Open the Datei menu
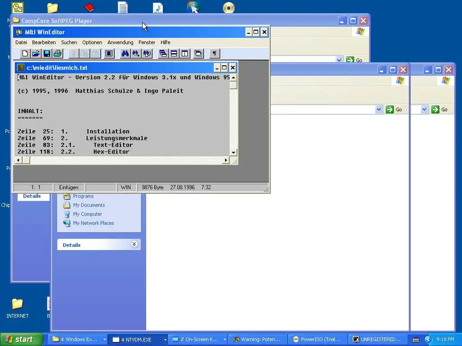The height and width of the screenshot is (346, 462). tap(21, 42)
